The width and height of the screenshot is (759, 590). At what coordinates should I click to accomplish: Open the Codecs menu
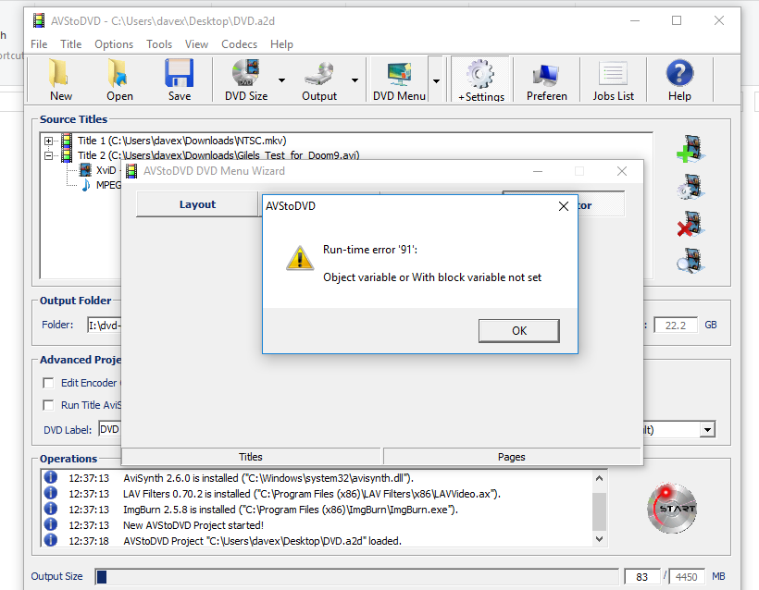point(239,44)
